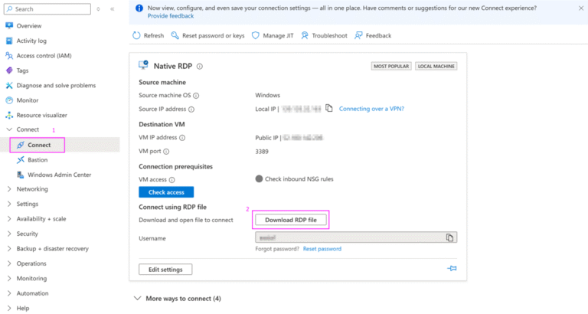Click the Reset password link
Image resolution: width=588 pixels, height=314 pixels.
(322, 249)
